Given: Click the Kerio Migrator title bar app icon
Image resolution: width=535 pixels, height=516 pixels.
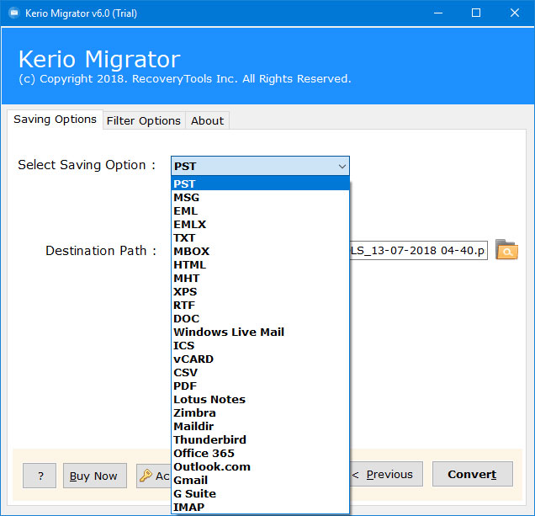Looking at the screenshot, I should pyautogui.click(x=14, y=13).
